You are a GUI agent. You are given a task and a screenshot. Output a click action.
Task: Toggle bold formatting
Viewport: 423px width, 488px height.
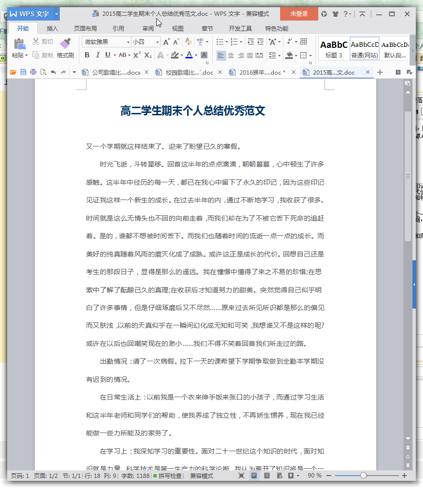click(x=87, y=55)
